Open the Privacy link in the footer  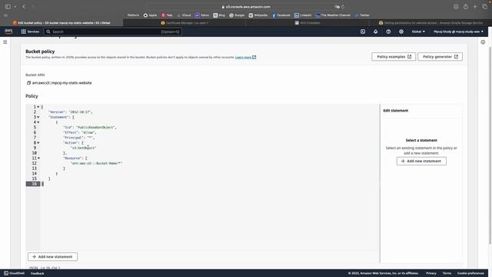pos(431,273)
